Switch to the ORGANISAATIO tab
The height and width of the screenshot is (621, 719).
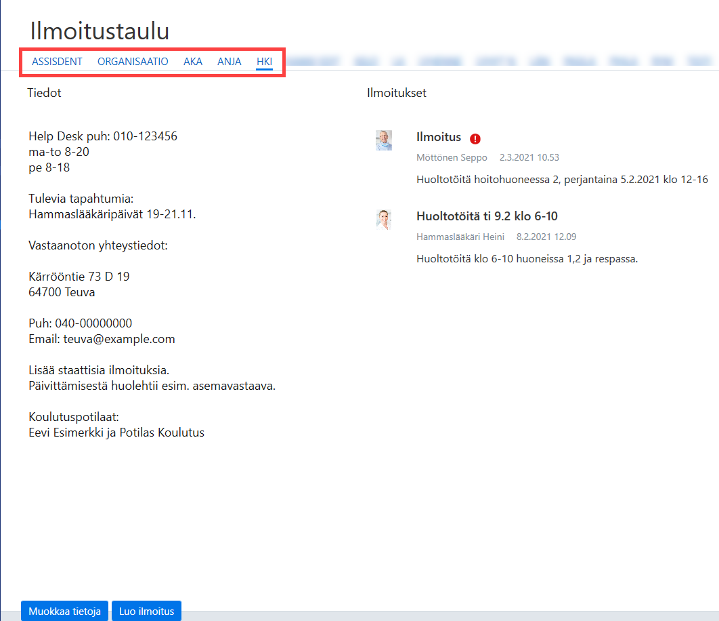point(133,62)
